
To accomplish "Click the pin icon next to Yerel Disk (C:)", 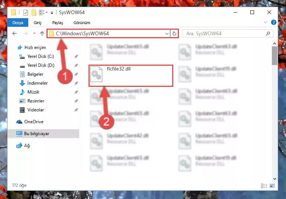I will point(76,56).
